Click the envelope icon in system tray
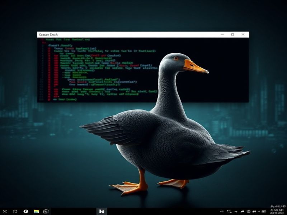 248,212
